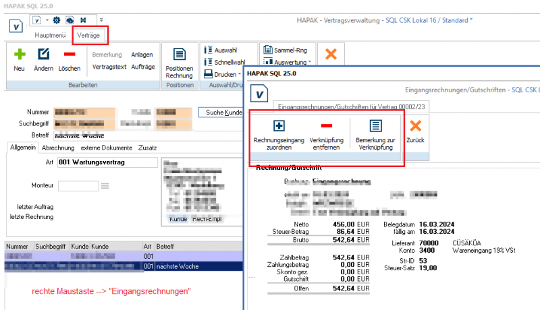
Task: Open Positionen Rechnung document icon
Action: (179, 55)
